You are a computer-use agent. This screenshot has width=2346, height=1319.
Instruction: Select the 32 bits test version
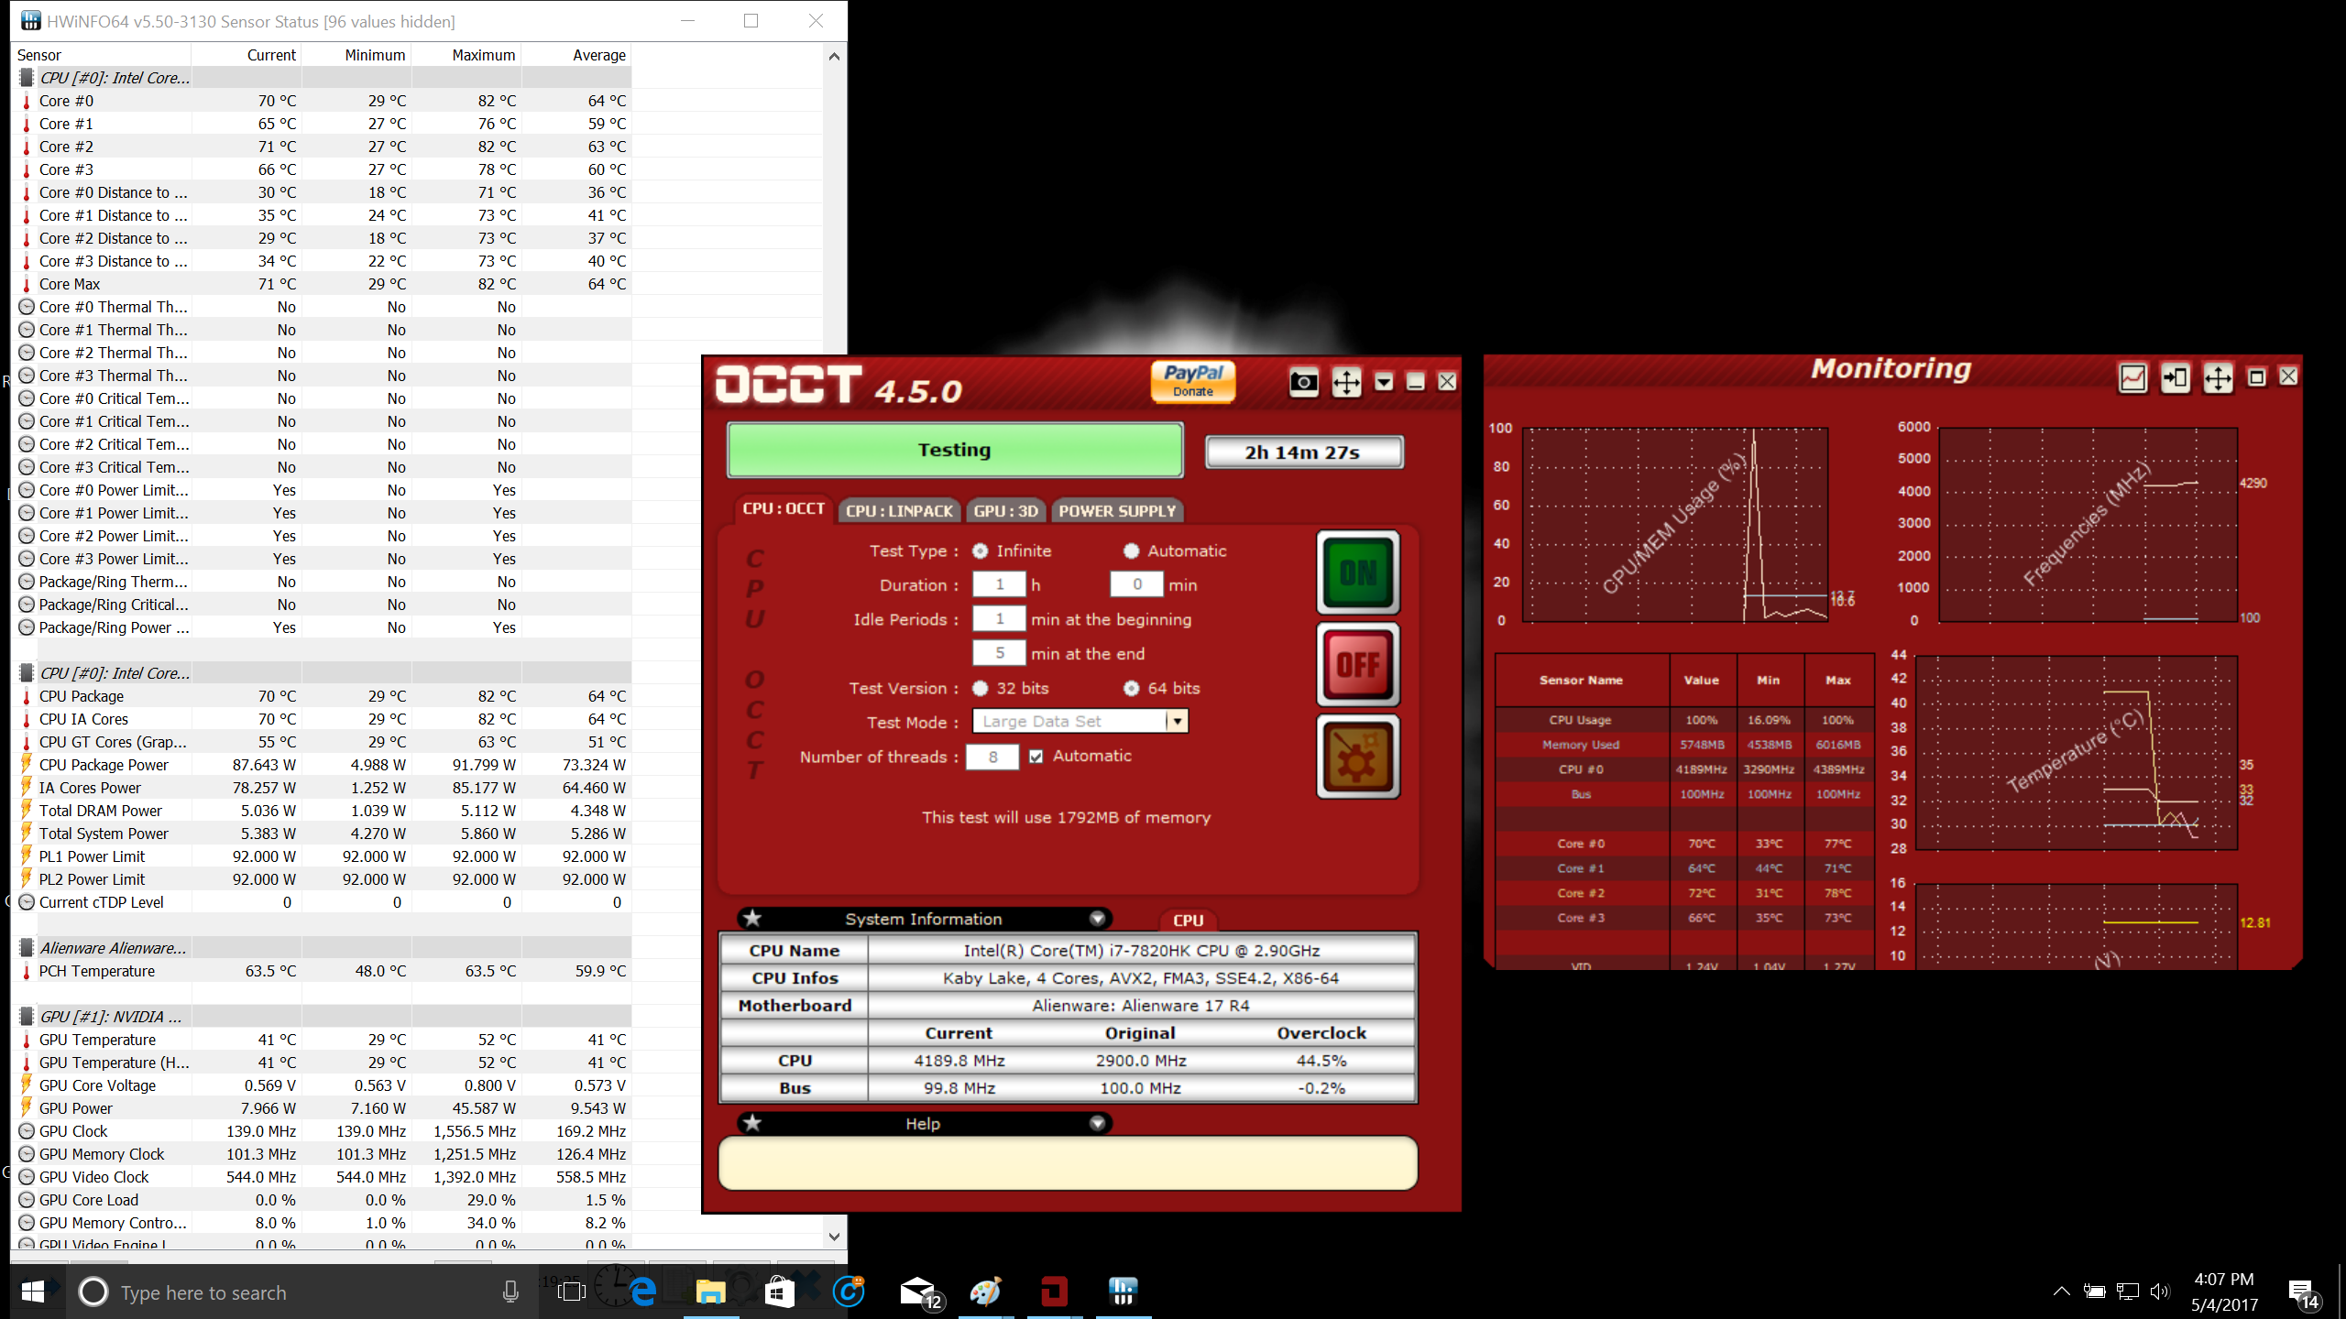point(981,688)
